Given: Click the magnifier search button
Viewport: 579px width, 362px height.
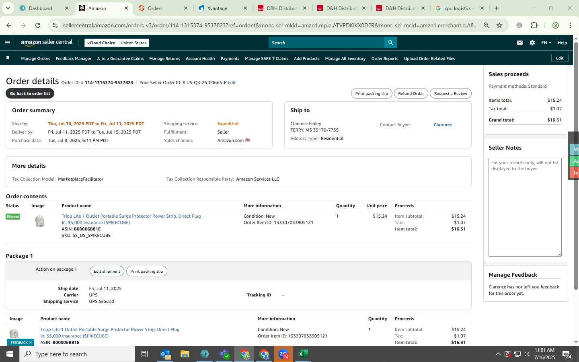Looking at the screenshot, I should coord(390,43).
